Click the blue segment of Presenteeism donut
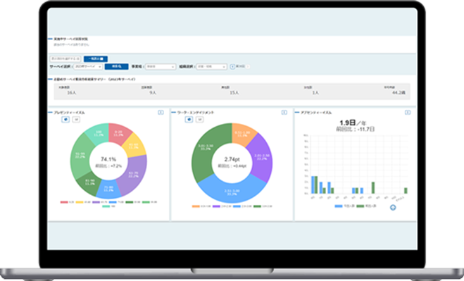The image size is (464, 281). [108, 189]
